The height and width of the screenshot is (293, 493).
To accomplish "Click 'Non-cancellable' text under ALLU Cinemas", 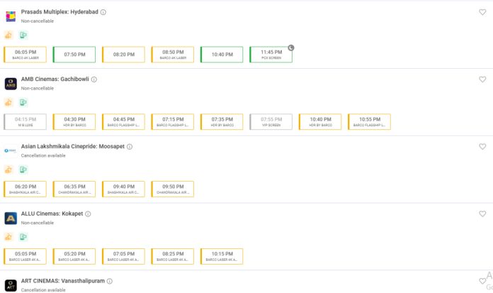I will point(38,223).
